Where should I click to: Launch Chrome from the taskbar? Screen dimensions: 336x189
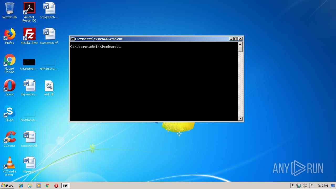click(47, 186)
